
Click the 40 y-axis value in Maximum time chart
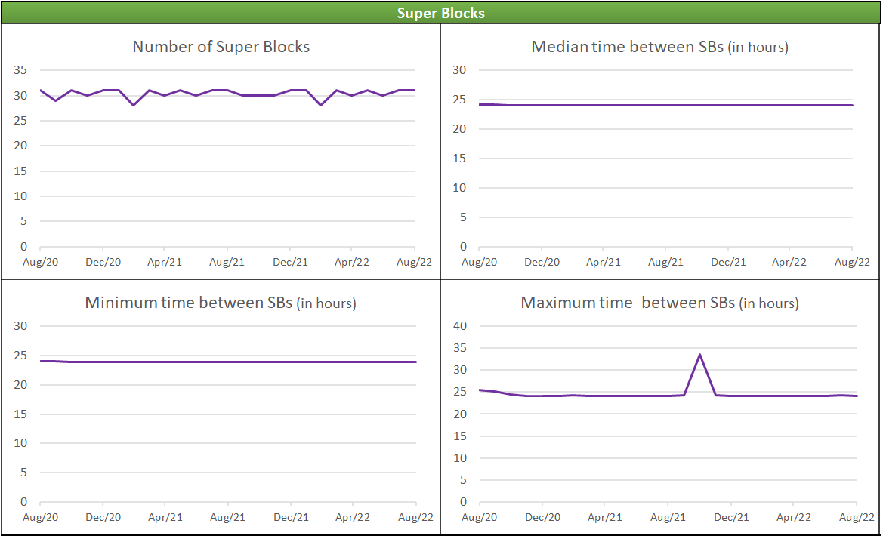tap(459, 326)
